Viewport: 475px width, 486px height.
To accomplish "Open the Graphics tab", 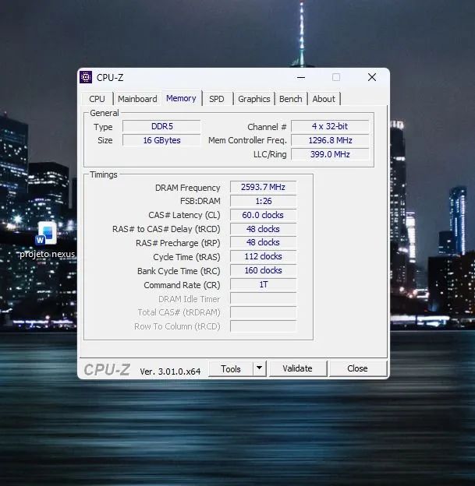I will click(254, 99).
